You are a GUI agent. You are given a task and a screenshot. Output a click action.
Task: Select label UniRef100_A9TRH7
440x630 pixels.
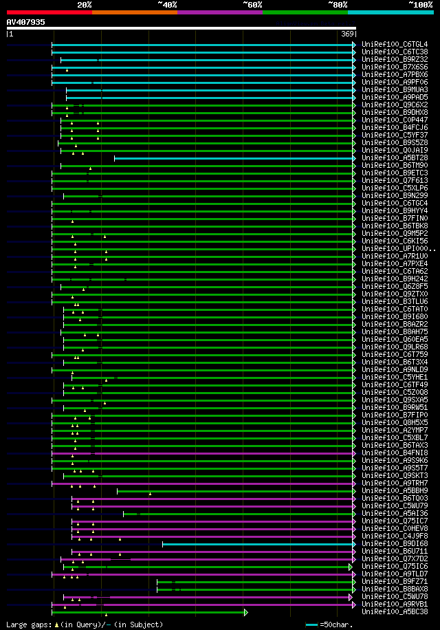click(x=395, y=483)
